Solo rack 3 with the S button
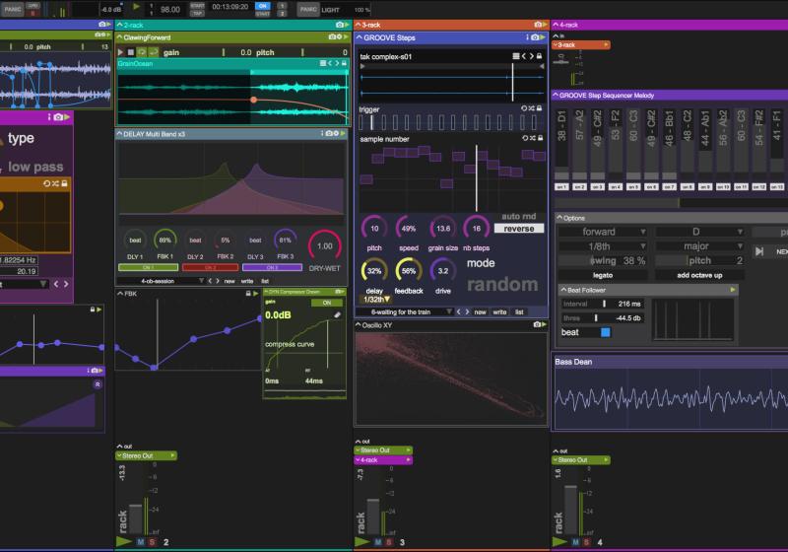 pyautogui.click(x=390, y=542)
